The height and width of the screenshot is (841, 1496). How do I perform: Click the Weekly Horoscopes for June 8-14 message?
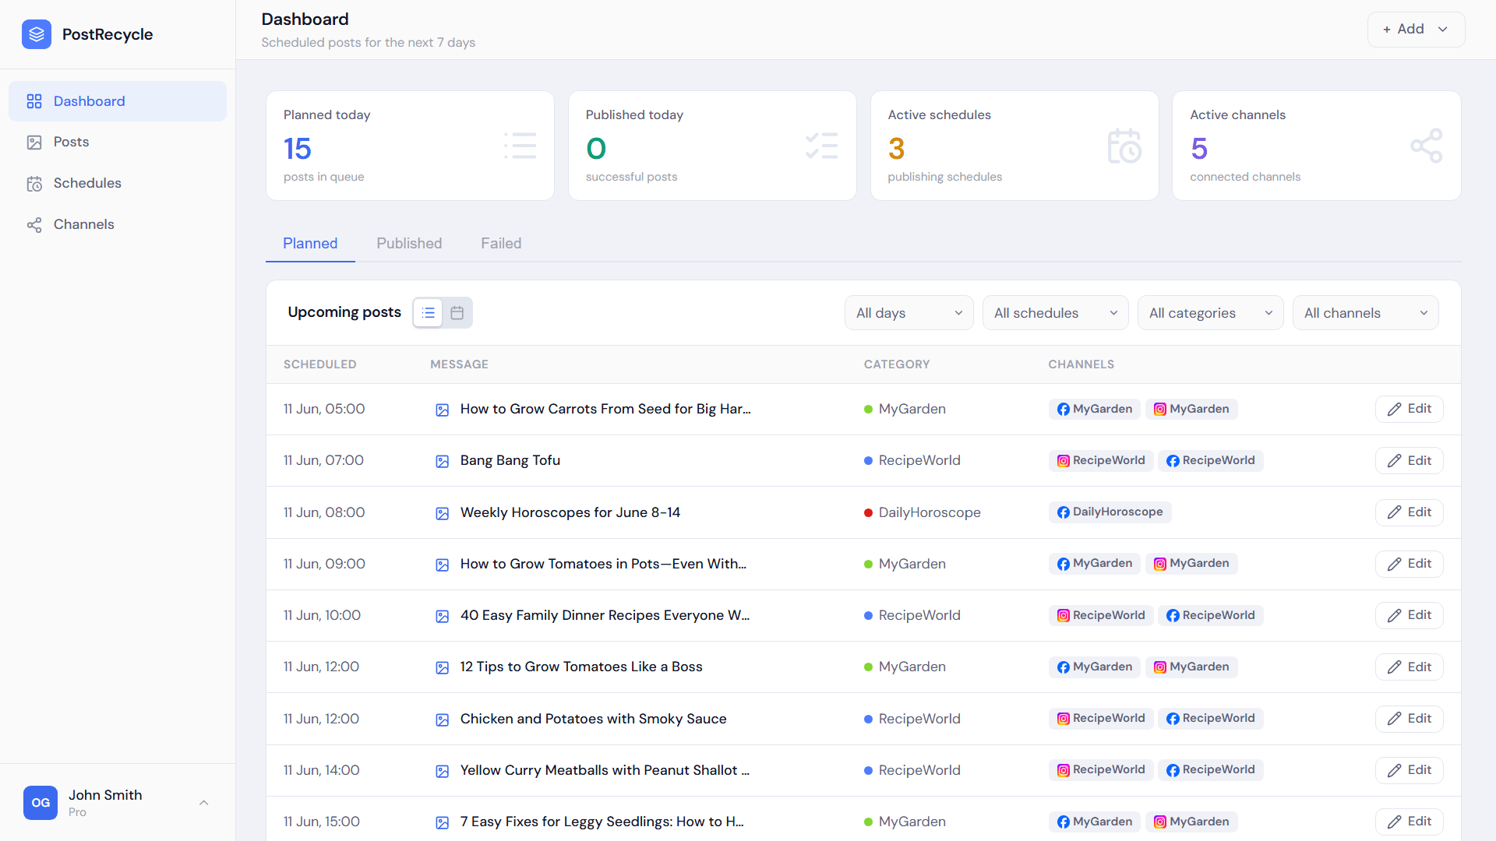pyautogui.click(x=570, y=512)
